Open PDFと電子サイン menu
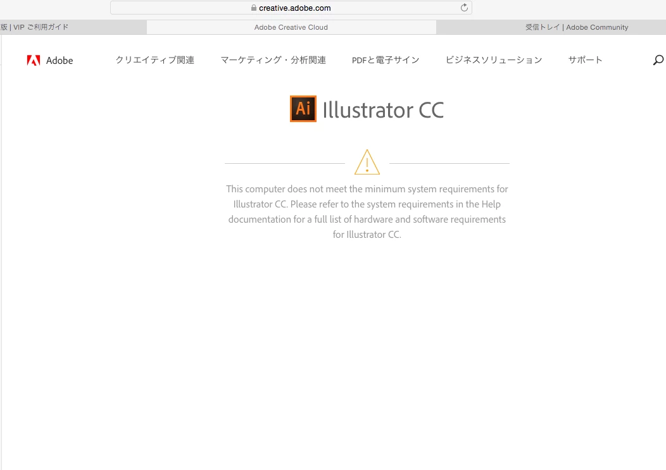666x470 pixels. point(386,60)
